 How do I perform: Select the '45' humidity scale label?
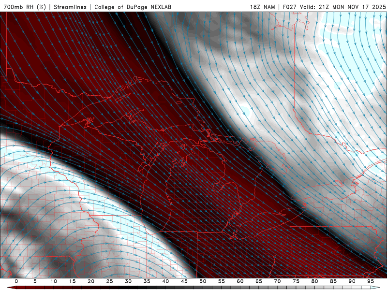(x=184, y=281)
